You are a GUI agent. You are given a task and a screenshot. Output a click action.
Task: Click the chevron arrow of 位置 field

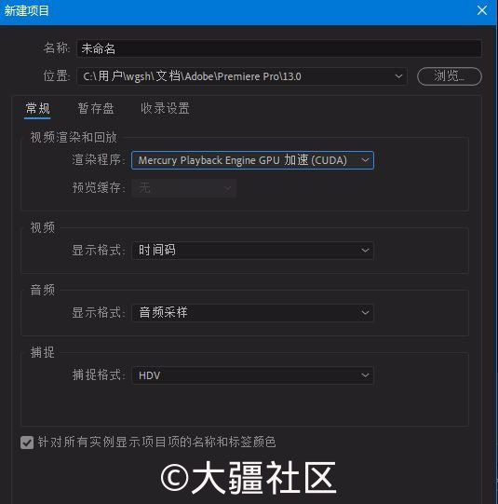coord(398,76)
